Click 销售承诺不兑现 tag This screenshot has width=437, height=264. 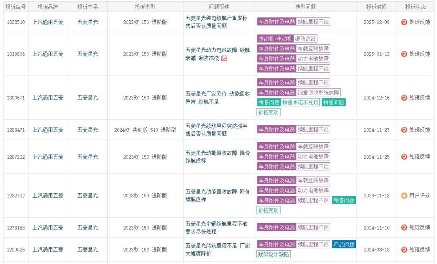point(300,102)
